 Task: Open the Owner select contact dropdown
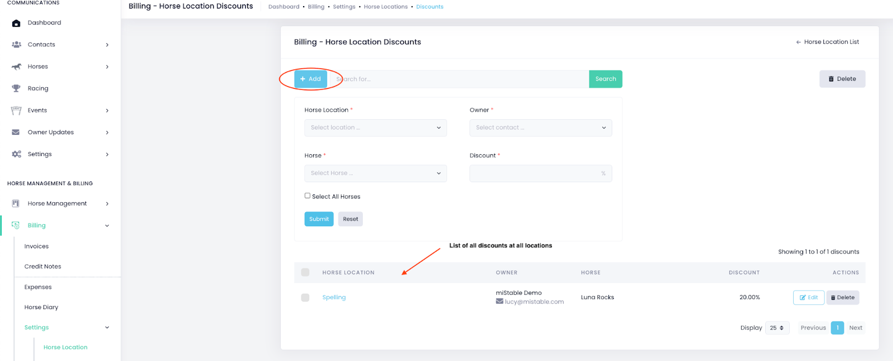tap(540, 128)
